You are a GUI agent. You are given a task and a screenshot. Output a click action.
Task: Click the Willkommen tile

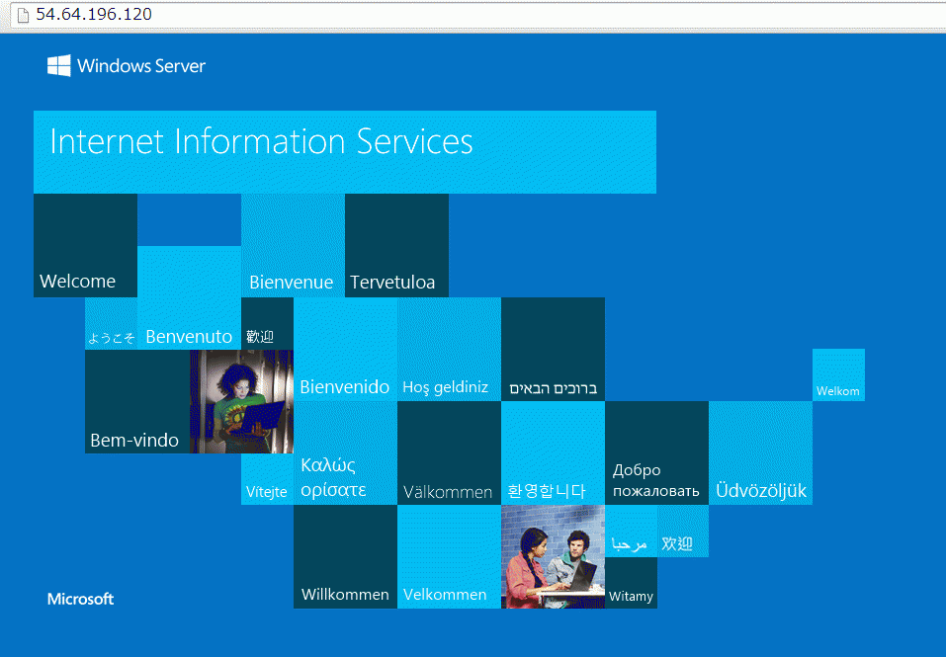tap(346, 557)
